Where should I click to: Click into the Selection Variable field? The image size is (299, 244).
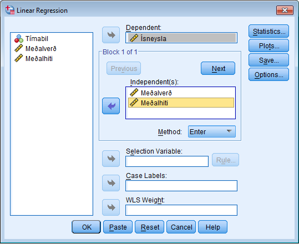pyautogui.click(x=167, y=161)
